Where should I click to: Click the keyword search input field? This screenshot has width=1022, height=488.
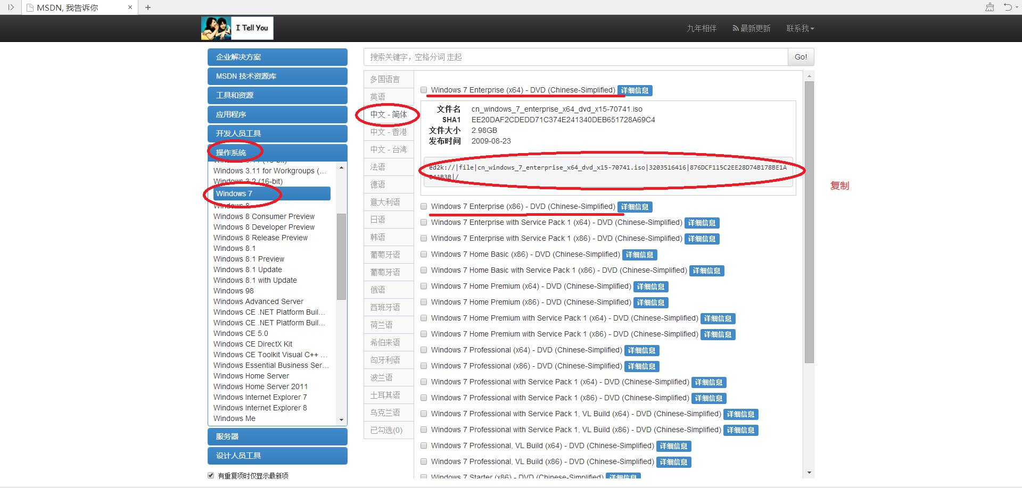[x=575, y=57]
